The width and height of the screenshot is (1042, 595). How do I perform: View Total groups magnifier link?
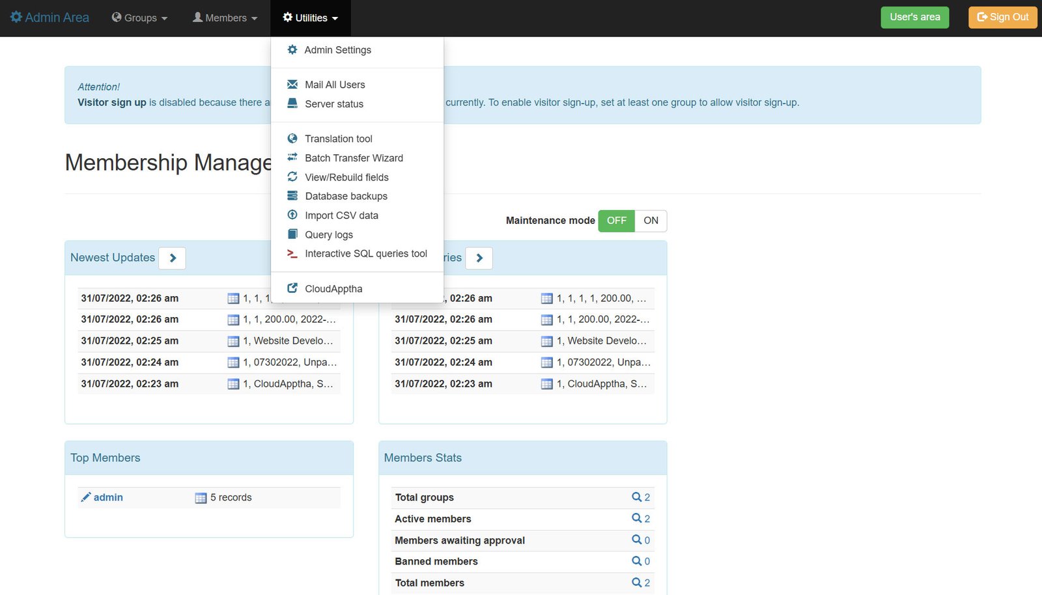(641, 497)
